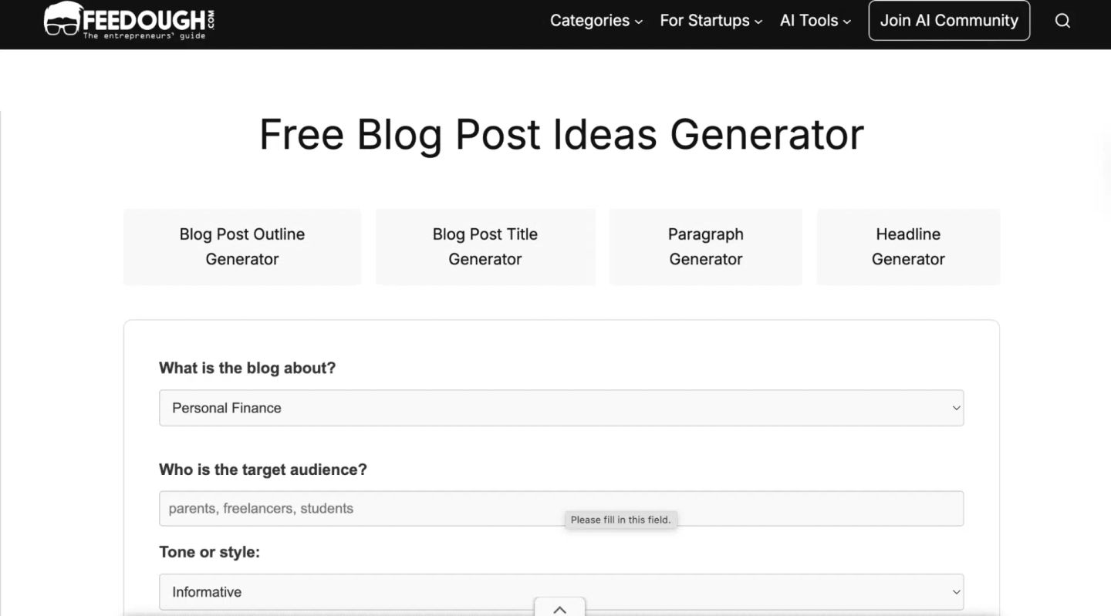Click the chevron beside Categories
The height and width of the screenshot is (616, 1111).
638,22
